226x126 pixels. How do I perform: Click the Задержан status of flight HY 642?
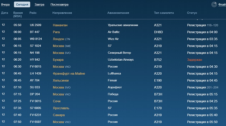click(195, 60)
